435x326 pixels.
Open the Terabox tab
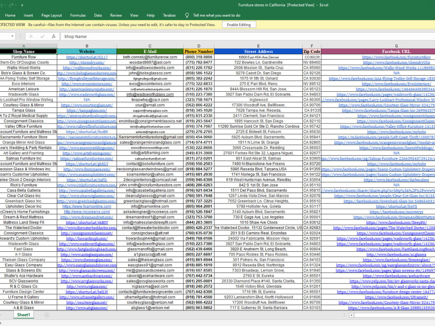pos(169,15)
